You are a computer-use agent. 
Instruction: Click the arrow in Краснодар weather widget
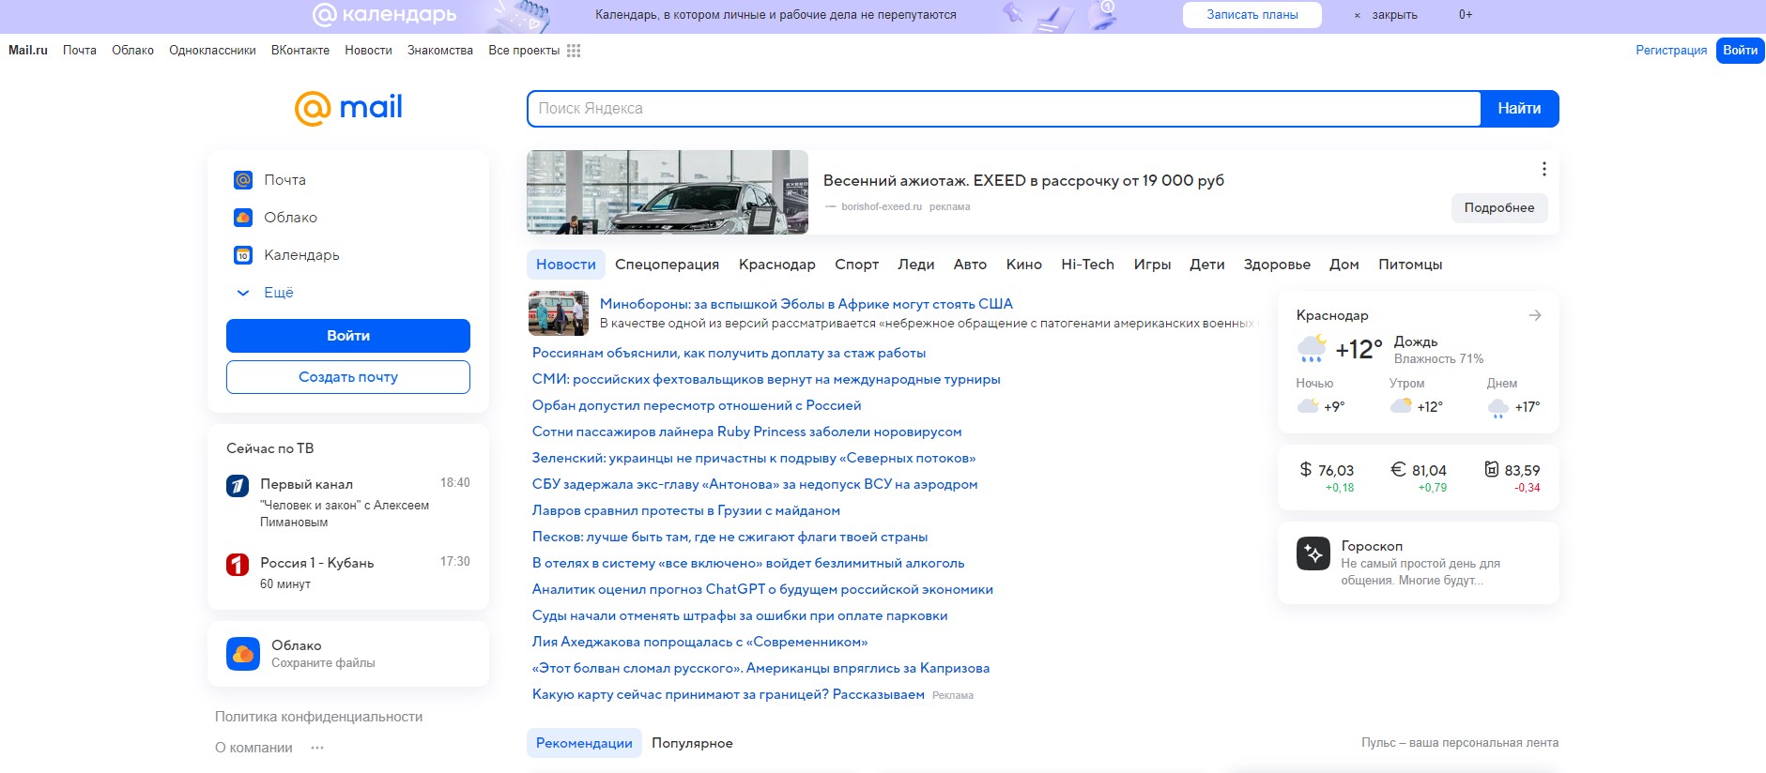pos(1535,315)
